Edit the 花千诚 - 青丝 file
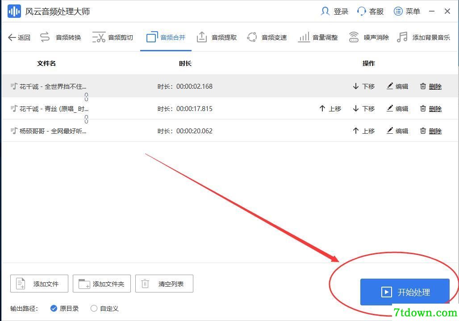 (x=397, y=108)
